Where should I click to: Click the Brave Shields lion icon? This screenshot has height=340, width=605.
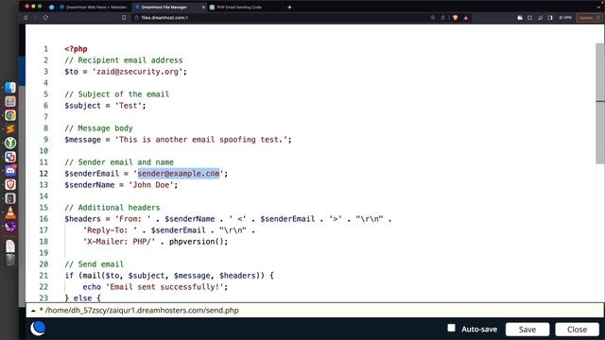456,18
